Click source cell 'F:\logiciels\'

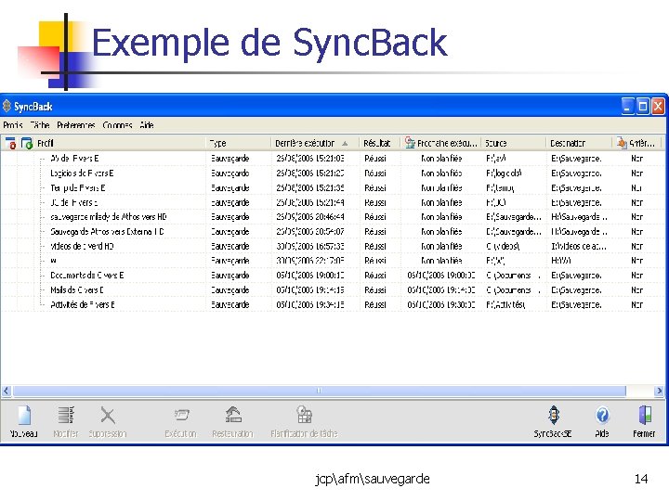[504, 173]
